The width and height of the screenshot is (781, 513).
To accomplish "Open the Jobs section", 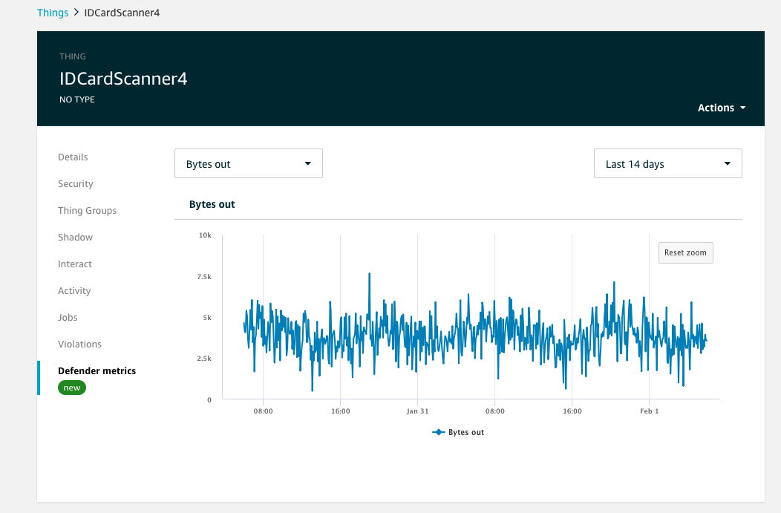I will (68, 317).
